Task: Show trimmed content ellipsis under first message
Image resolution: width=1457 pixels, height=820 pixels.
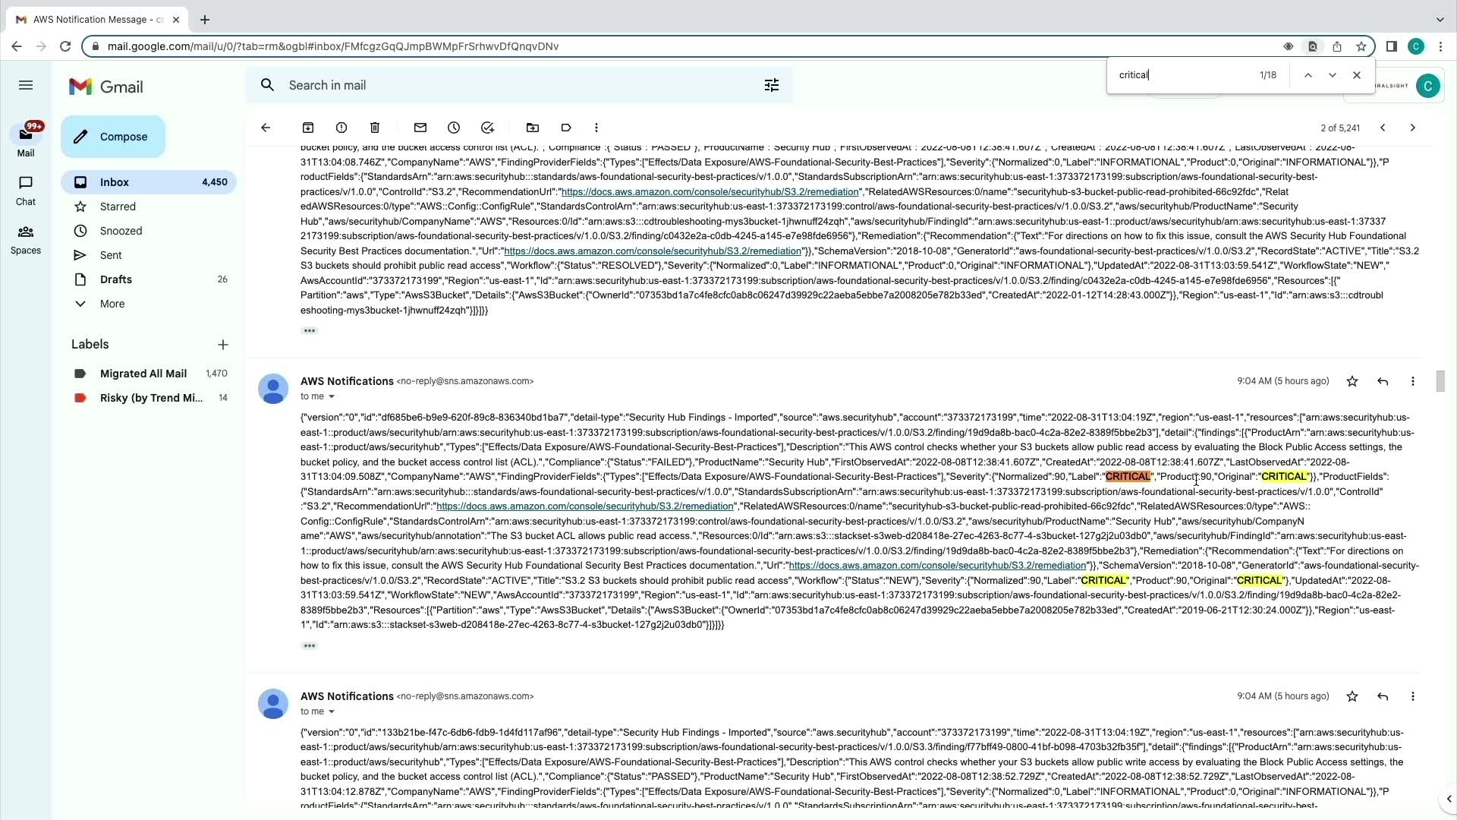Action: pyautogui.click(x=309, y=331)
